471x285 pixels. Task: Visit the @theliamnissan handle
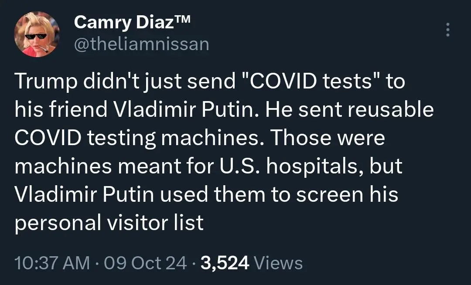coord(141,44)
